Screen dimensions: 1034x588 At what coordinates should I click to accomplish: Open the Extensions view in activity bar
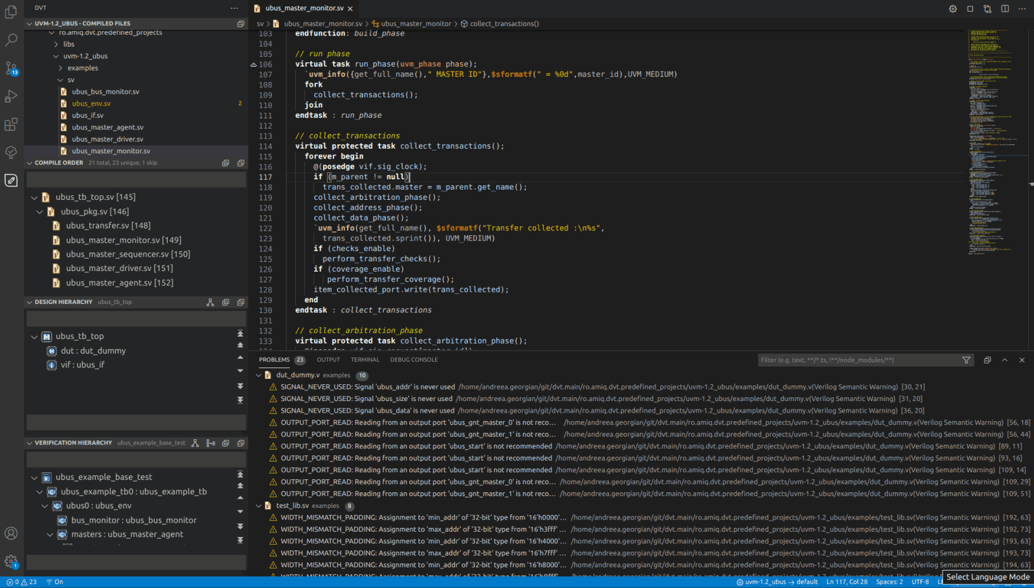11,124
